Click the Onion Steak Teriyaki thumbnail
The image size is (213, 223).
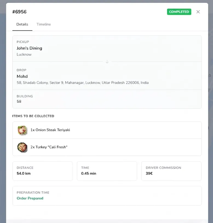tap(22, 130)
